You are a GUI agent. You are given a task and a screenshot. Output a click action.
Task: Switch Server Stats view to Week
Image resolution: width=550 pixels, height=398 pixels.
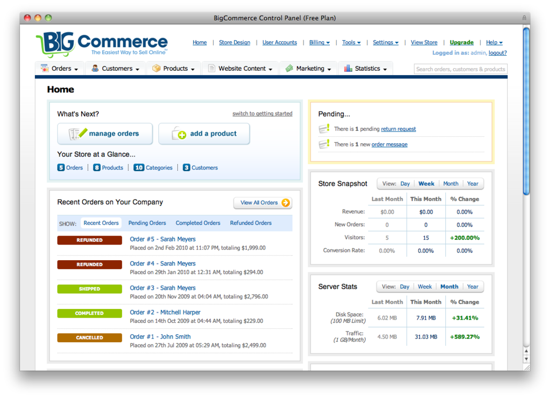[x=425, y=286]
